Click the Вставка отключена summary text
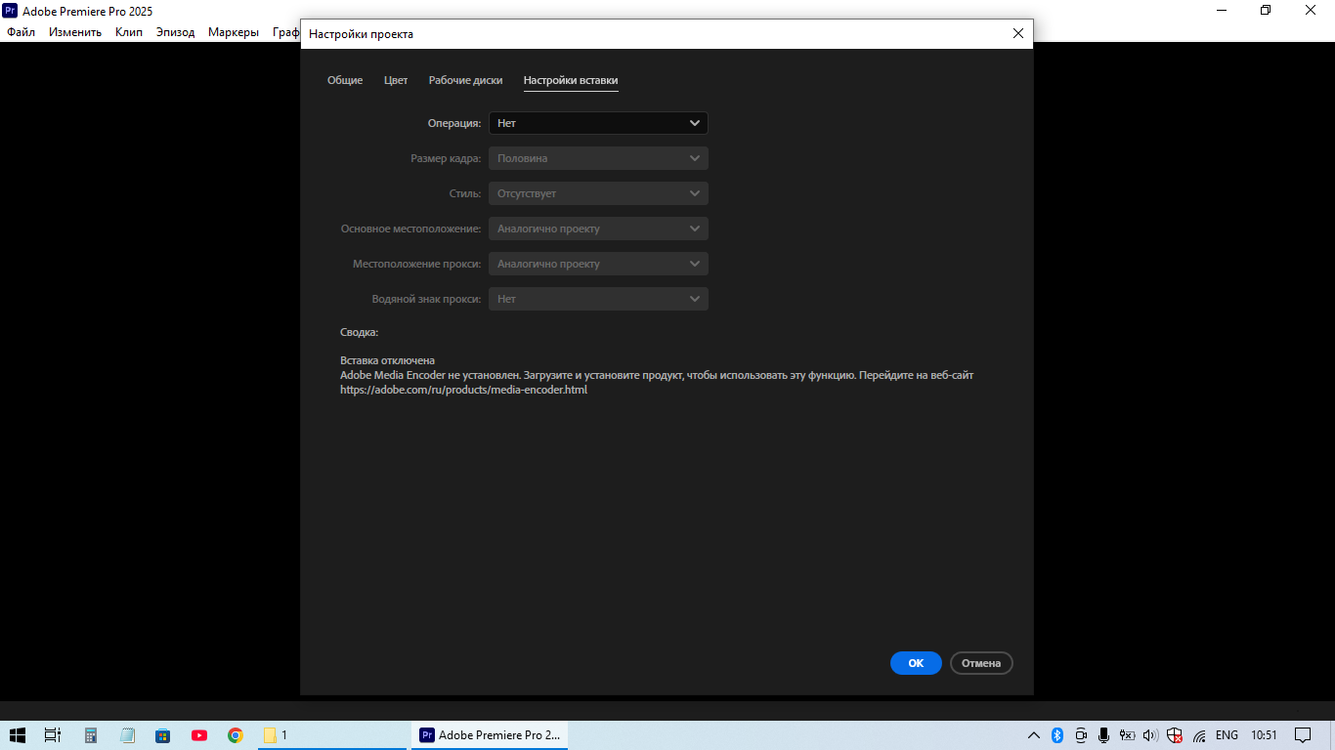This screenshot has height=750, width=1335. click(387, 360)
